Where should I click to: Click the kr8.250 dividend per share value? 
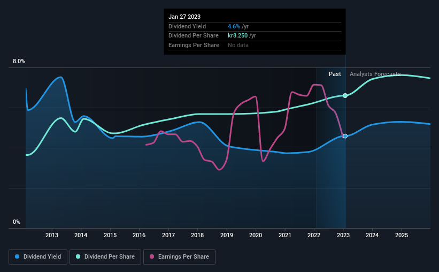(x=238, y=36)
